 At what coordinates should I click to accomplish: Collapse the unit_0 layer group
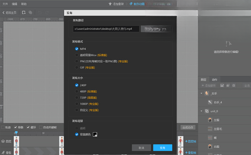201,111
